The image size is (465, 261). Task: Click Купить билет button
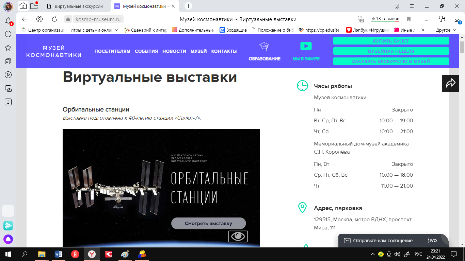391,41
